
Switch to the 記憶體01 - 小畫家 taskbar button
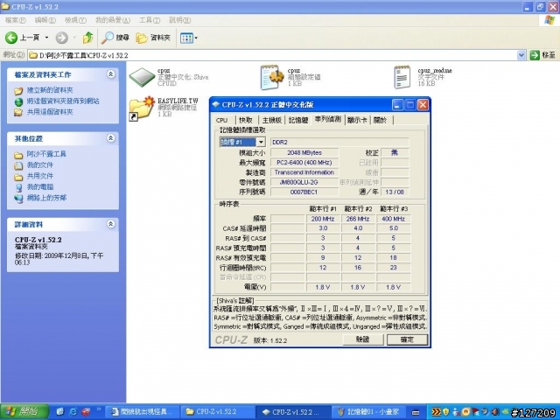point(368,412)
